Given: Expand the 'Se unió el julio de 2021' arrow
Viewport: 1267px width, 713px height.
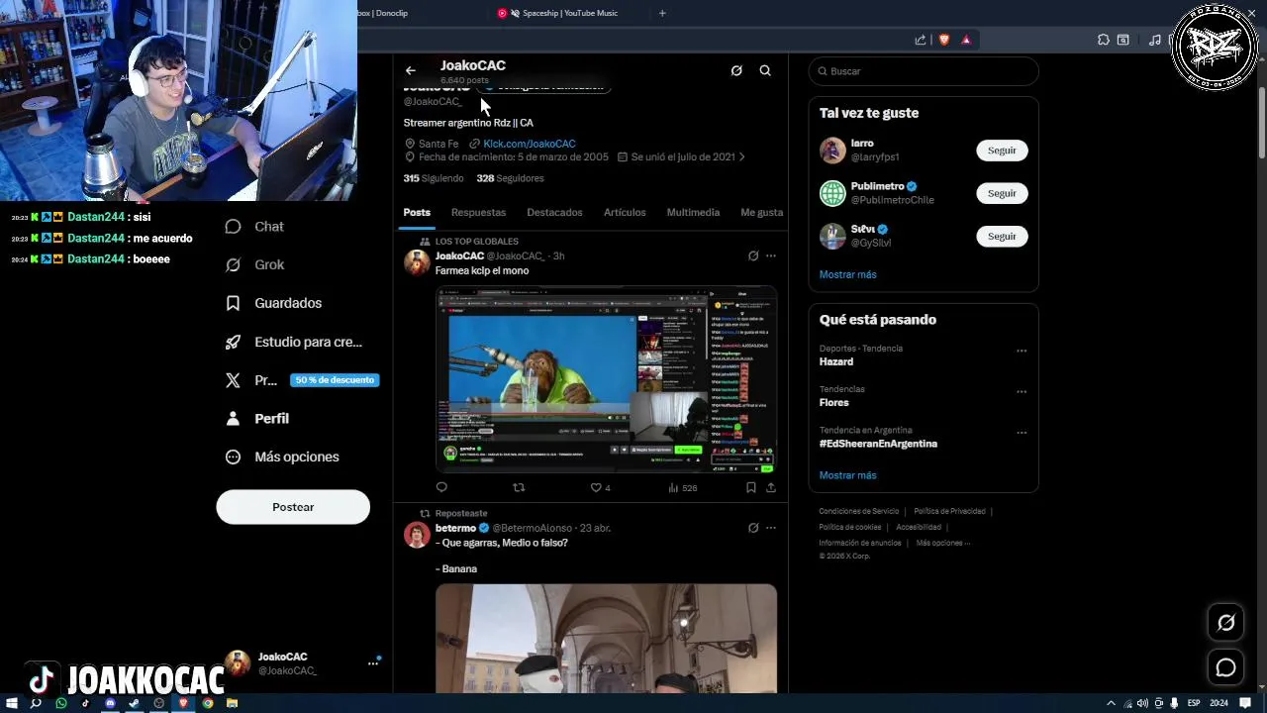Looking at the screenshot, I should click(742, 156).
